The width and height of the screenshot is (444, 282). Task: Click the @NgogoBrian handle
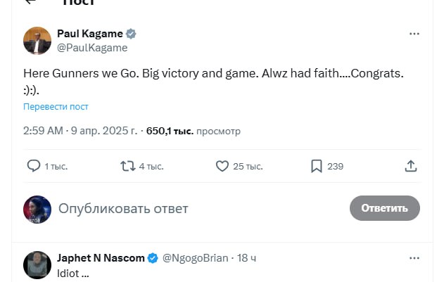tap(196, 258)
